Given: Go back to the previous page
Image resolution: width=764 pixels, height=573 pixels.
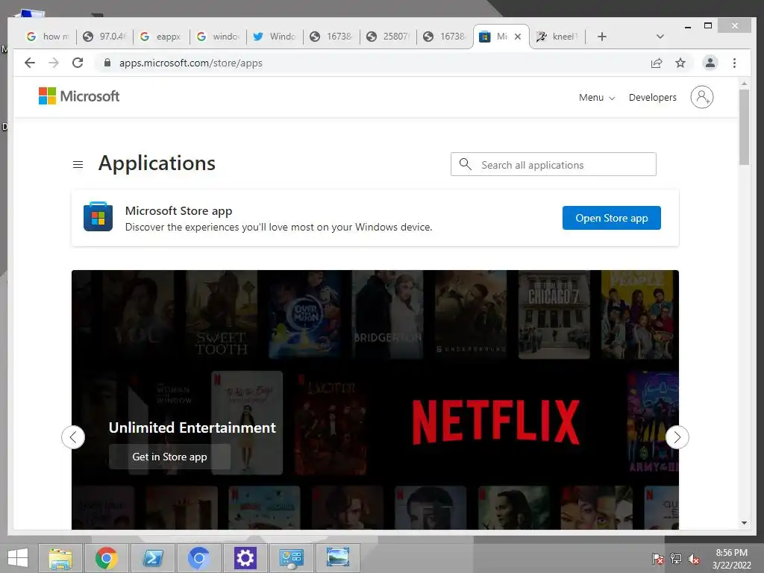Looking at the screenshot, I should pyautogui.click(x=30, y=63).
